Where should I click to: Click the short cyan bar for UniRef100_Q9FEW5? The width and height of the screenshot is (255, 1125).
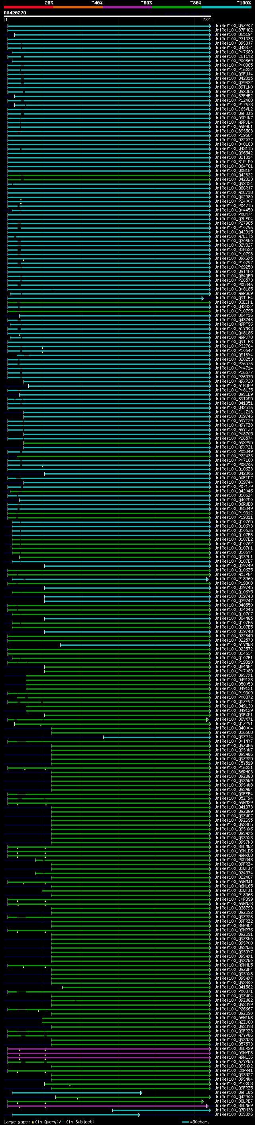point(77,1092)
